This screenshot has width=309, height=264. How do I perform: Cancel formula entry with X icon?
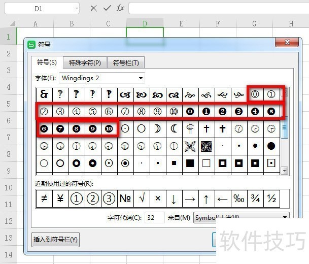93,8
